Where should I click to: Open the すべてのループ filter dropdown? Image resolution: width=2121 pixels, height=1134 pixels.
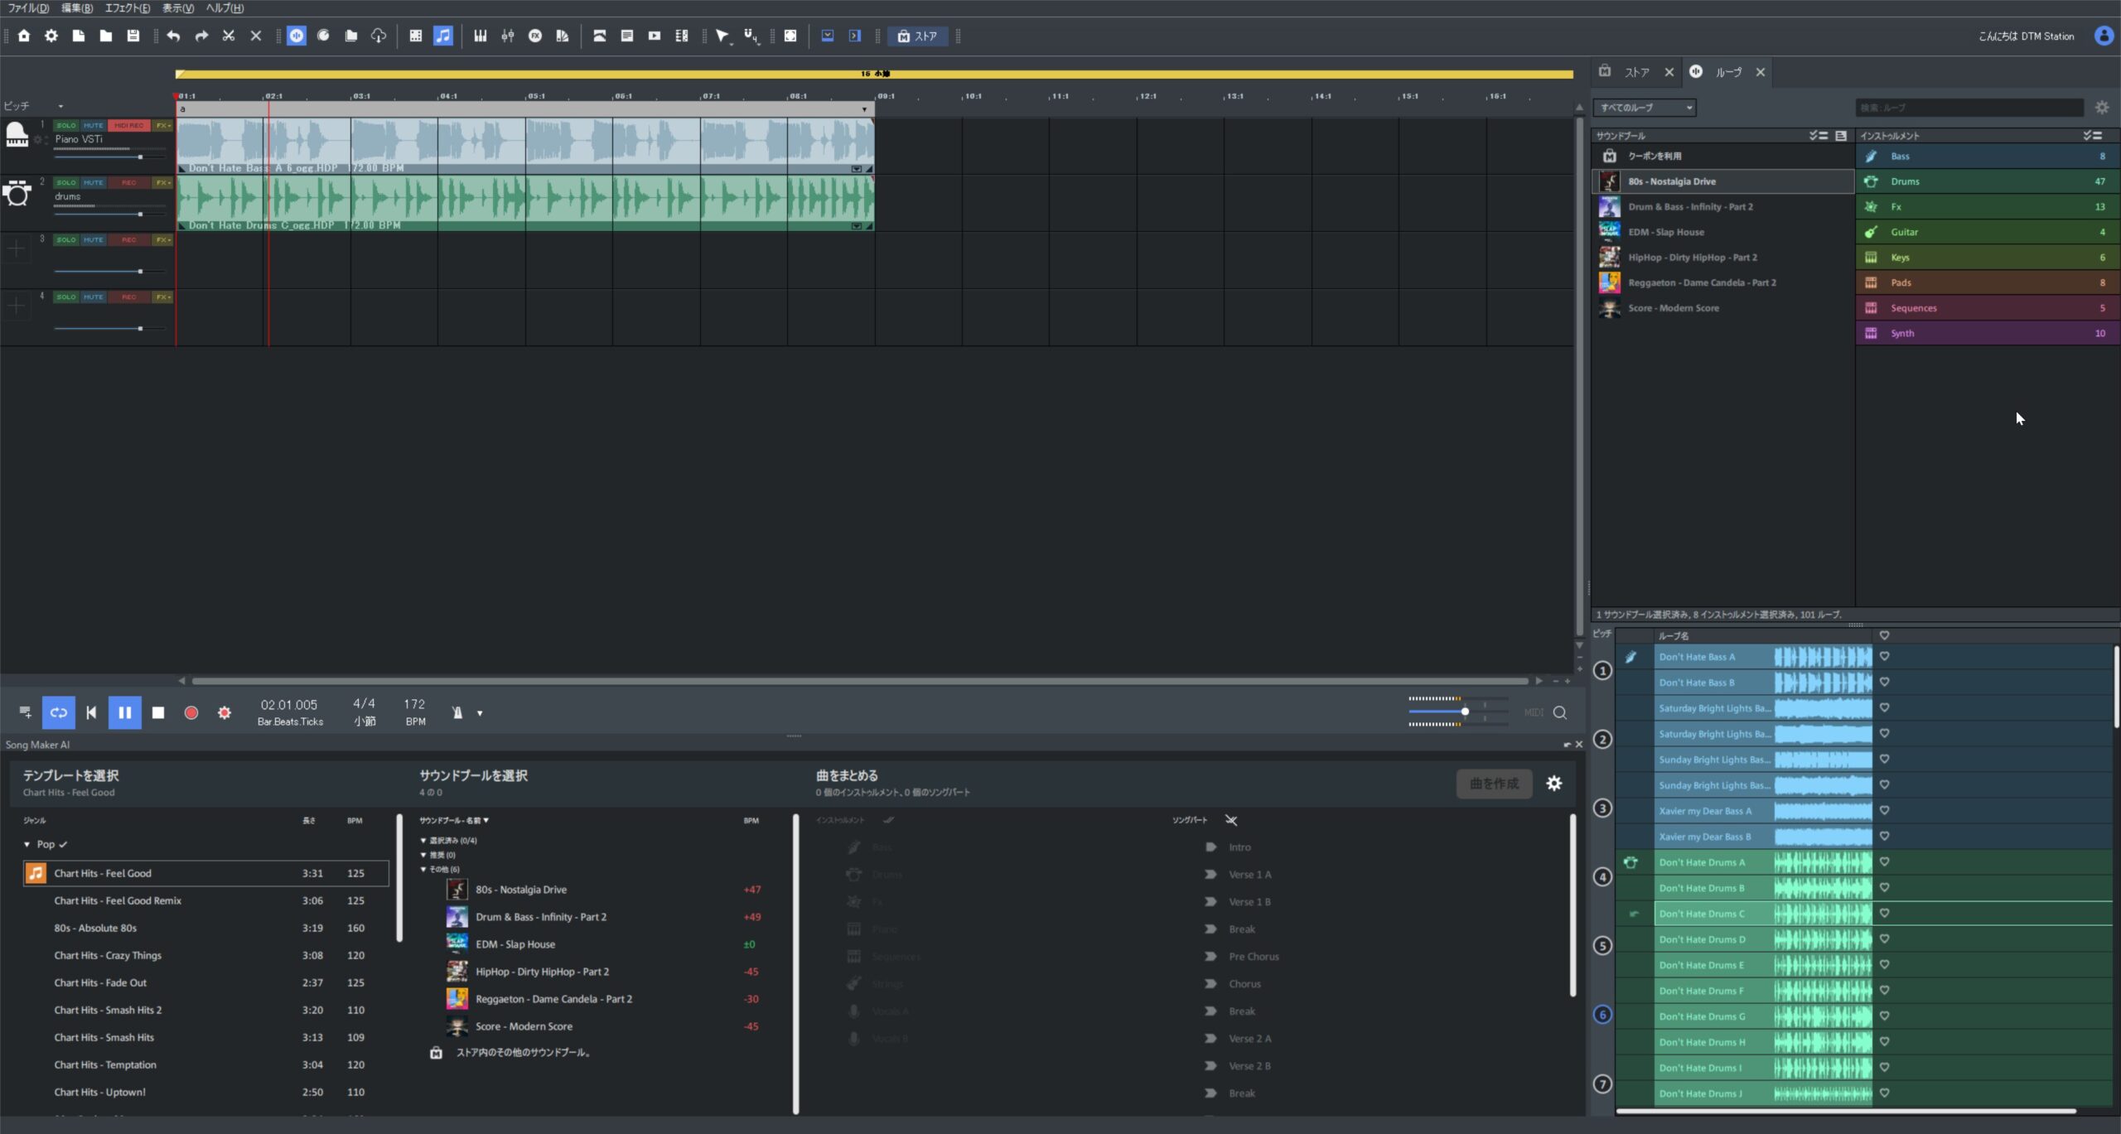pos(1644,107)
